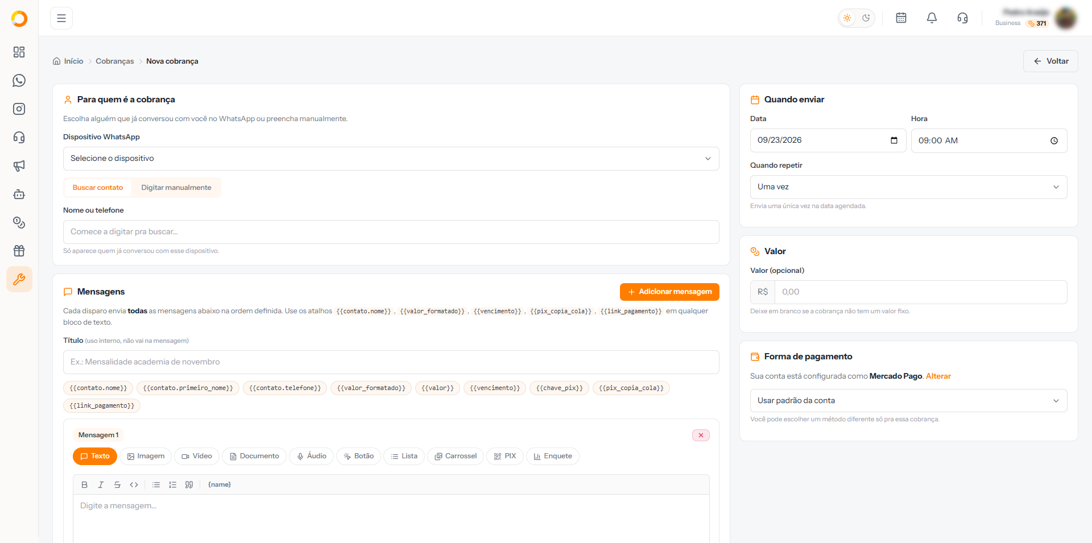Open the WhatsApp sidebar icon
Image resolution: width=1092 pixels, height=543 pixels.
tap(19, 81)
